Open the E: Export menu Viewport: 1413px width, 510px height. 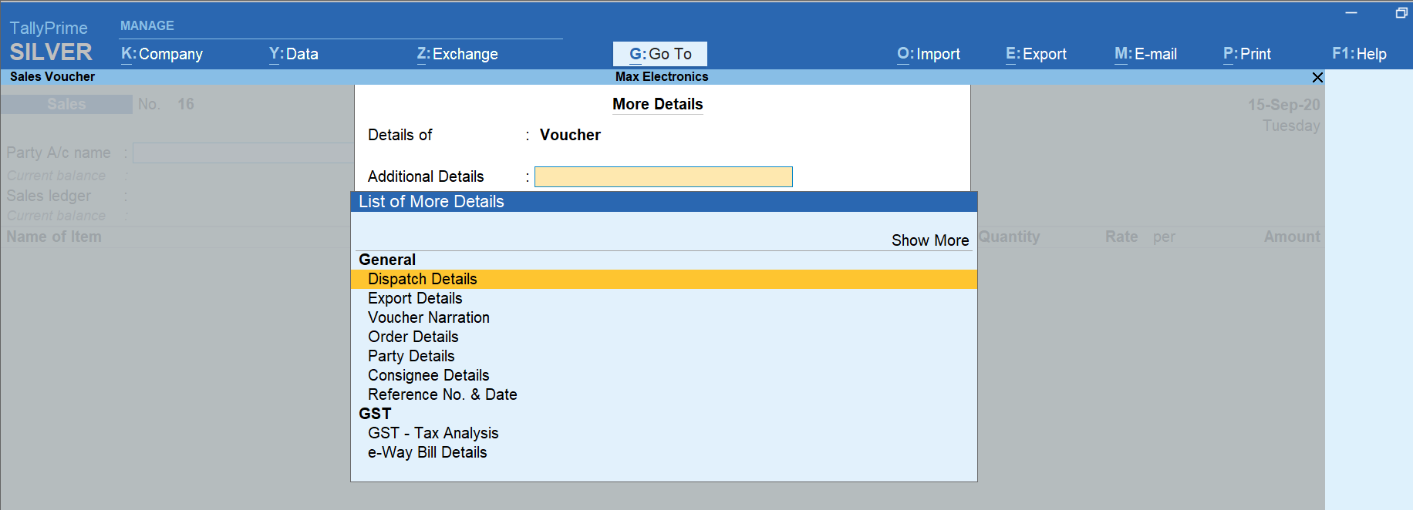1036,54
